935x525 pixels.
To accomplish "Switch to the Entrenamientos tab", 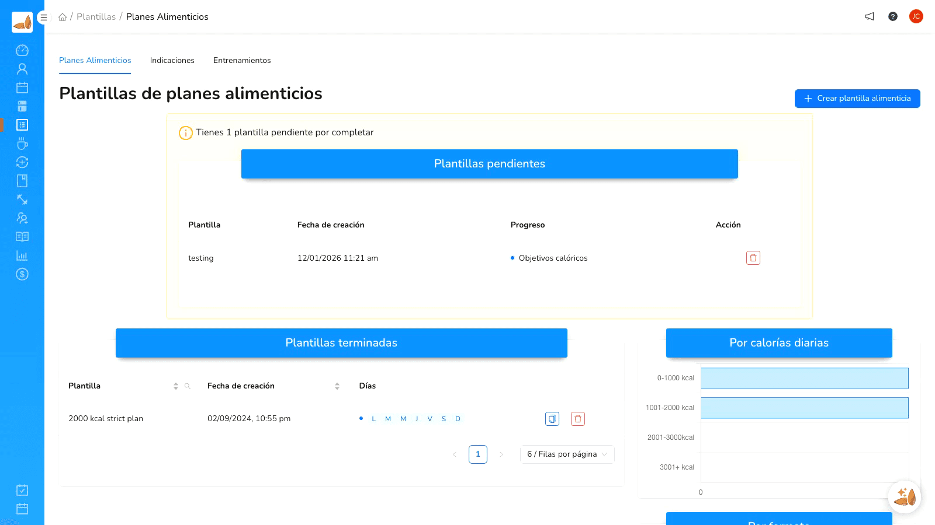I will click(242, 61).
